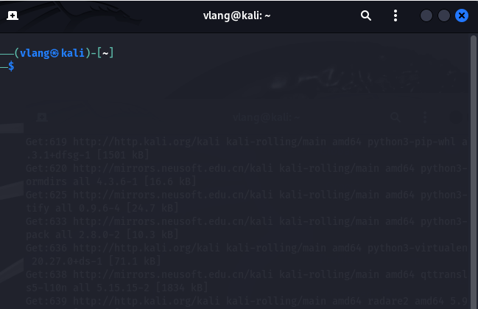Minimize the vlang@kali terminal window
Viewport: 478px width, 309px height.
point(426,15)
